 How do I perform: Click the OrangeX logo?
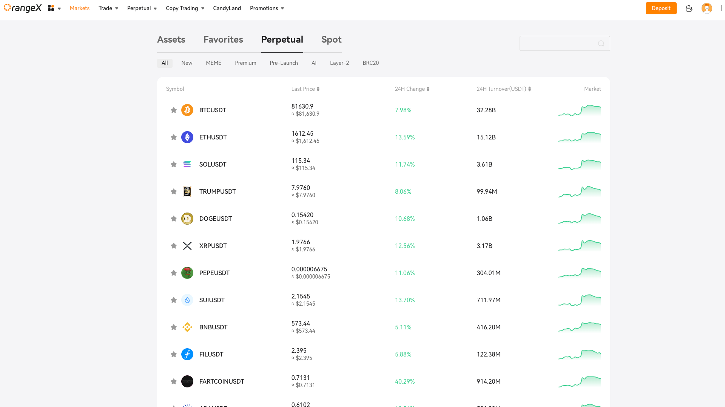pyautogui.click(x=23, y=8)
